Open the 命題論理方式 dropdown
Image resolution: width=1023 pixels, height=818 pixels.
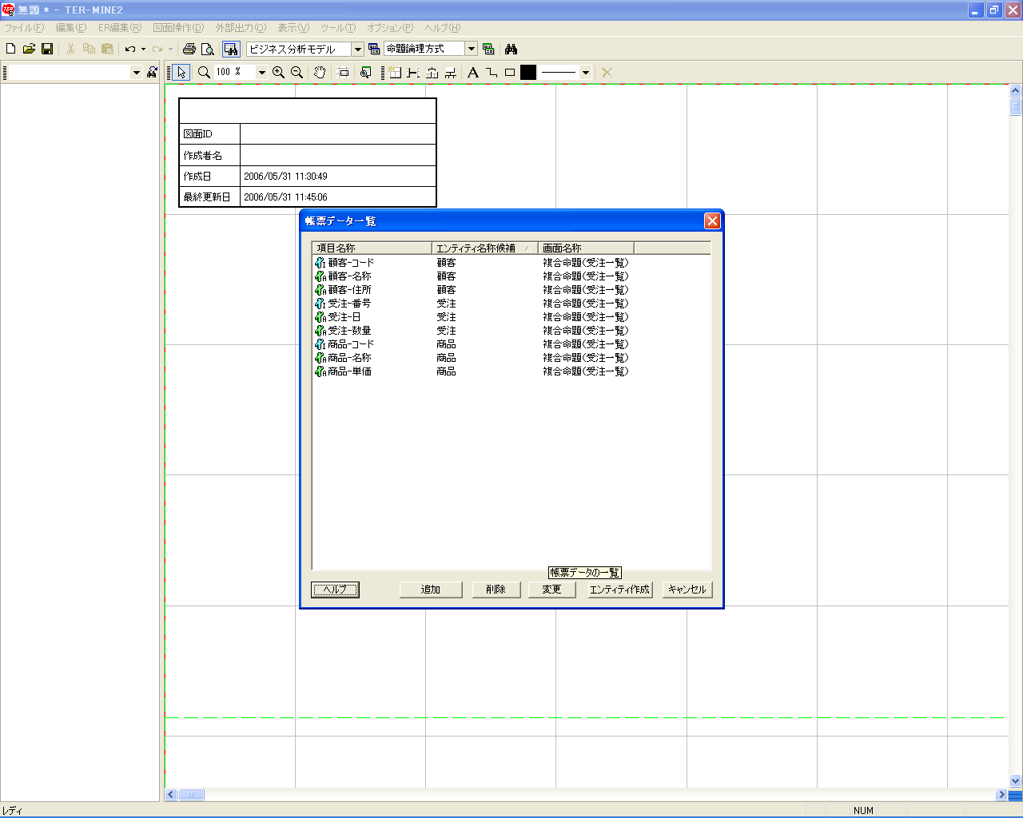471,49
